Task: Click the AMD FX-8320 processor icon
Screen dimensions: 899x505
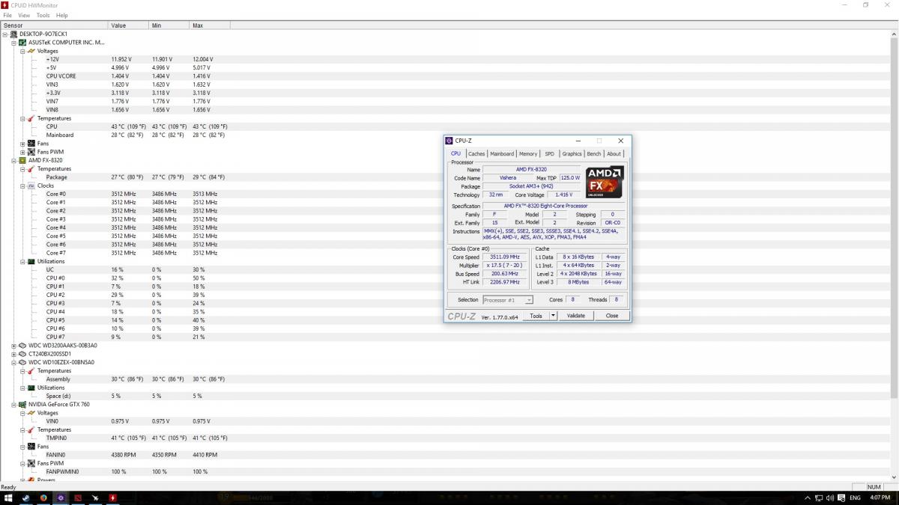Action: [x=22, y=160]
